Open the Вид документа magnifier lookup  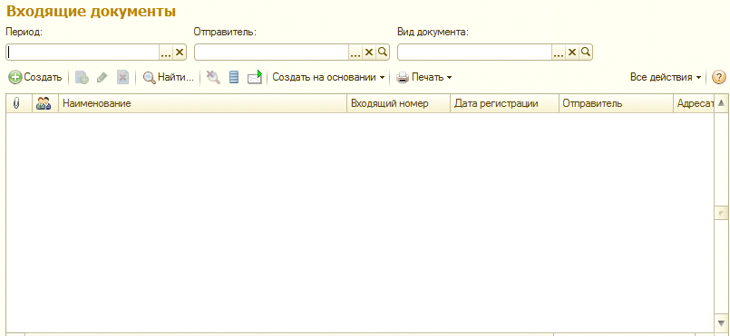586,53
